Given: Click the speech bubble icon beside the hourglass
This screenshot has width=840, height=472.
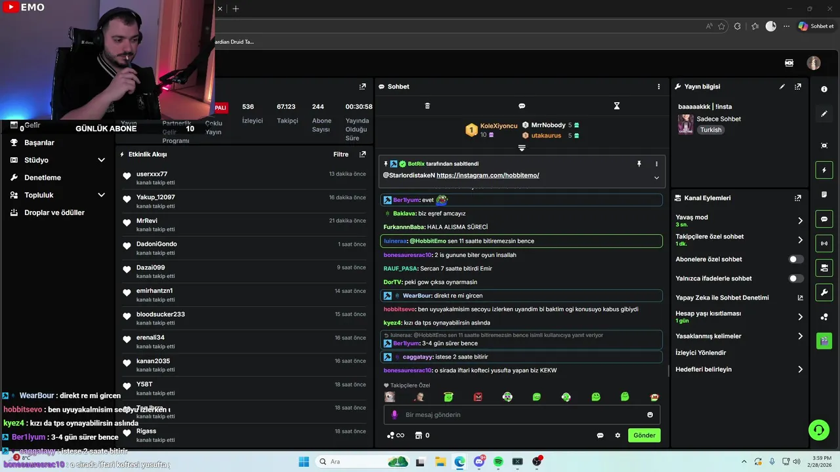Looking at the screenshot, I should (x=522, y=106).
